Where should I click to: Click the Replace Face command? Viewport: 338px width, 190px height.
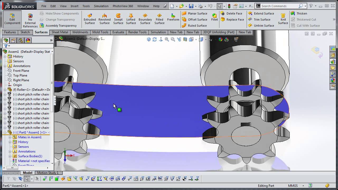(232, 20)
